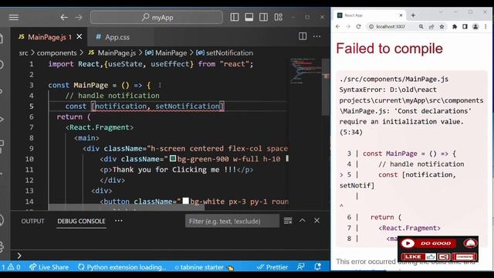
Task: Select the MainPage symbol breadcrumb
Action: coord(166,53)
